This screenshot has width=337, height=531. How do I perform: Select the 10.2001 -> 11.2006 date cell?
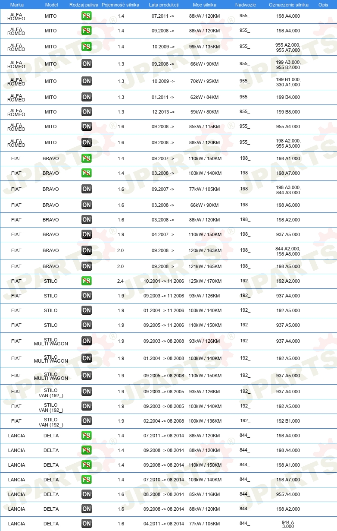[164, 281]
